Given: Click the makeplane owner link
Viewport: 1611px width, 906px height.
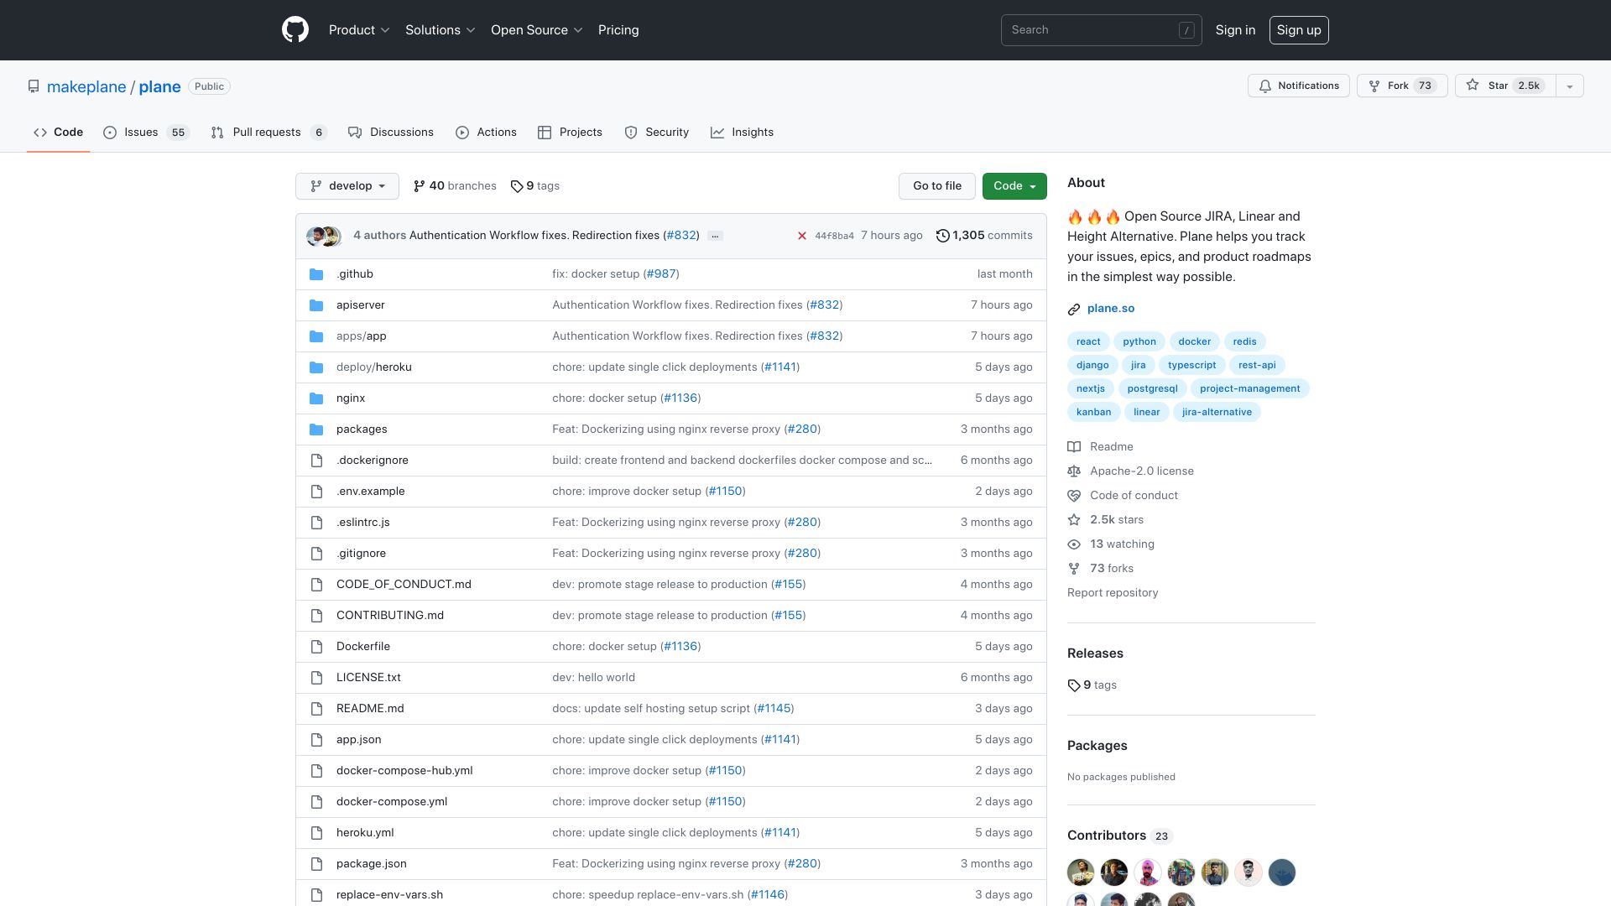Looking at the screenshot, I should tap(86, 87).
